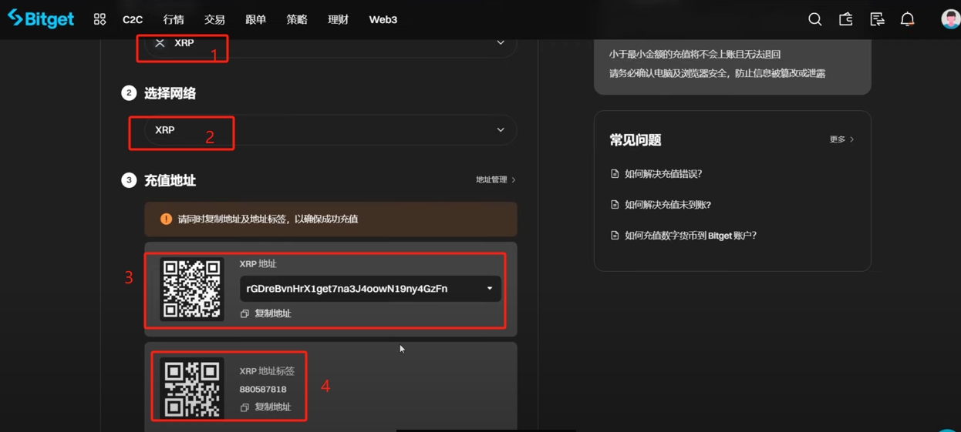Click the 请务必确认电脑及浏览器安全 notice text
Image resolution: width=961 pixels, height=432 pixels.
717,73
